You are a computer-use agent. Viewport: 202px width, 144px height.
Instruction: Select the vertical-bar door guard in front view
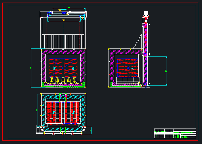pyautogui.click(x=63, y=41)
